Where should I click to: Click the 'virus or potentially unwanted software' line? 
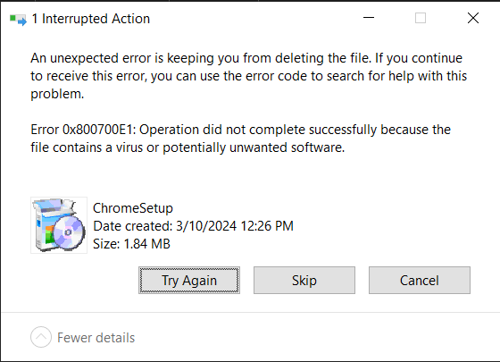187,147
